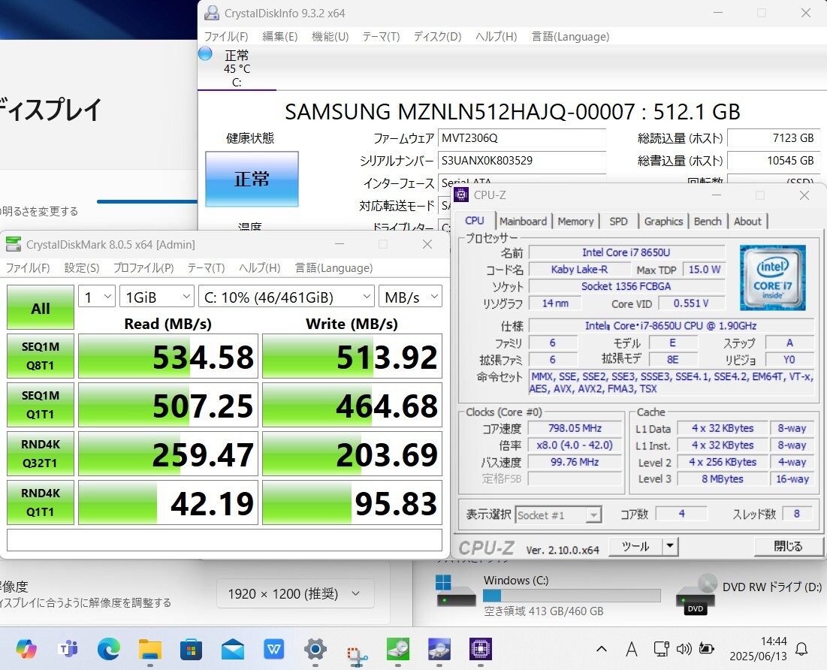
Task: Launch Microsoft Edge from the taskbar
Action: click(109, 649)
